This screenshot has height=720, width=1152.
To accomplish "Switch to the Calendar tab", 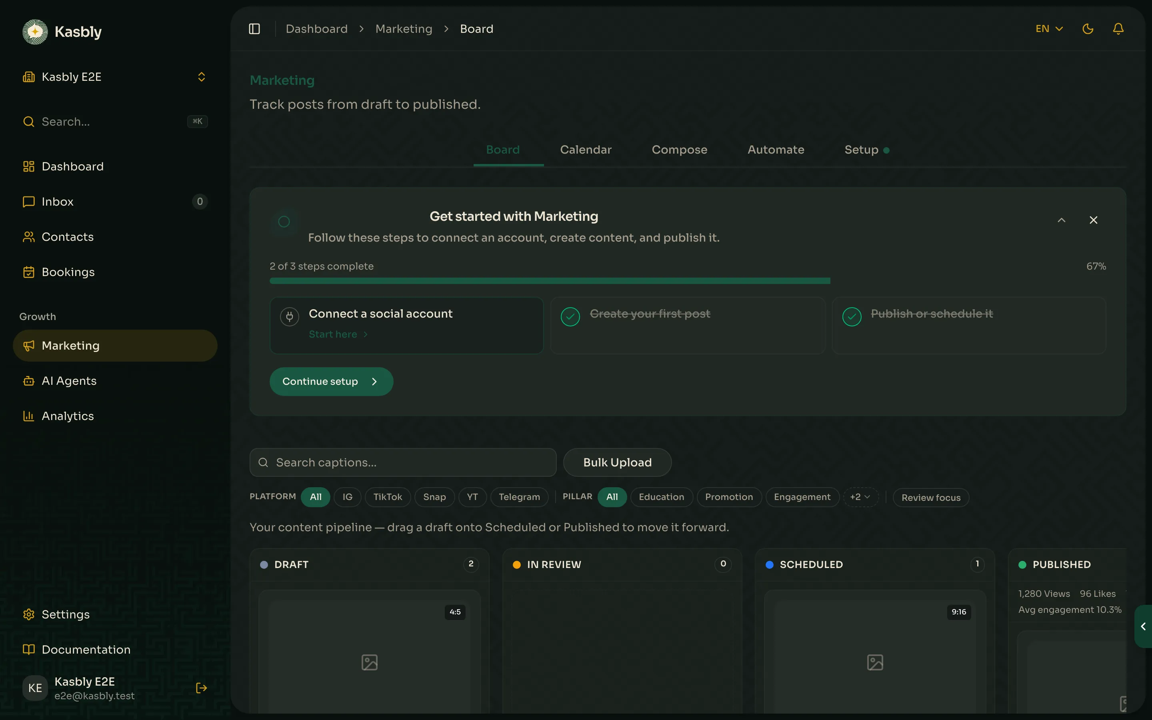I will (x=586, y=150).
